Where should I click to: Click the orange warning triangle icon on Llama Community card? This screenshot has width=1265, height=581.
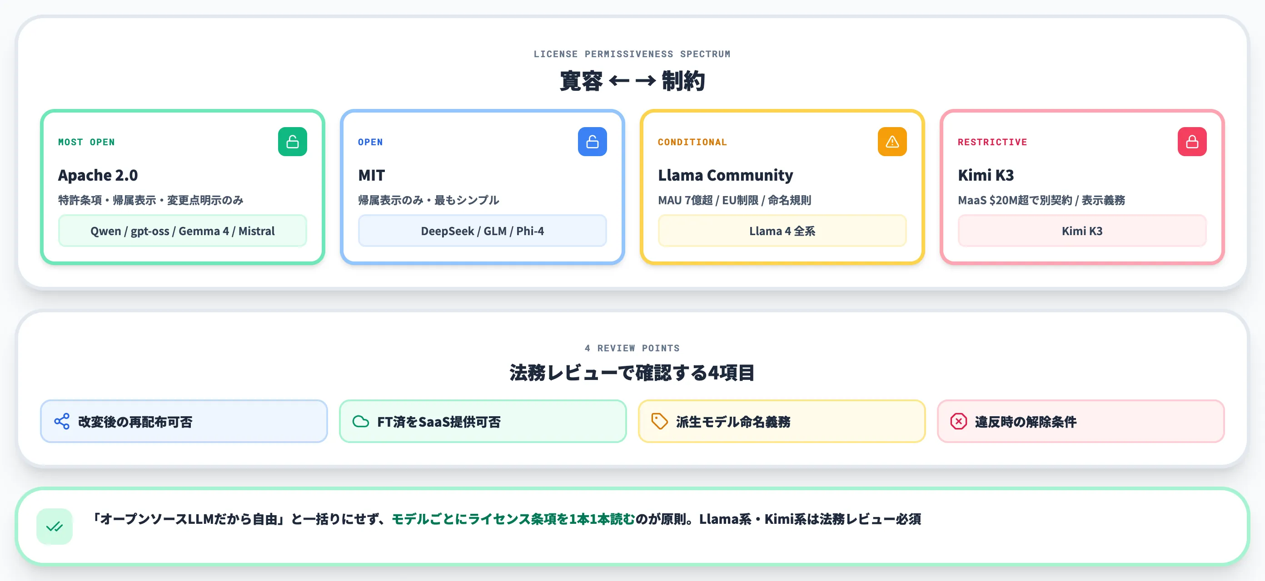pyautogui.click(x=892, y=142)
